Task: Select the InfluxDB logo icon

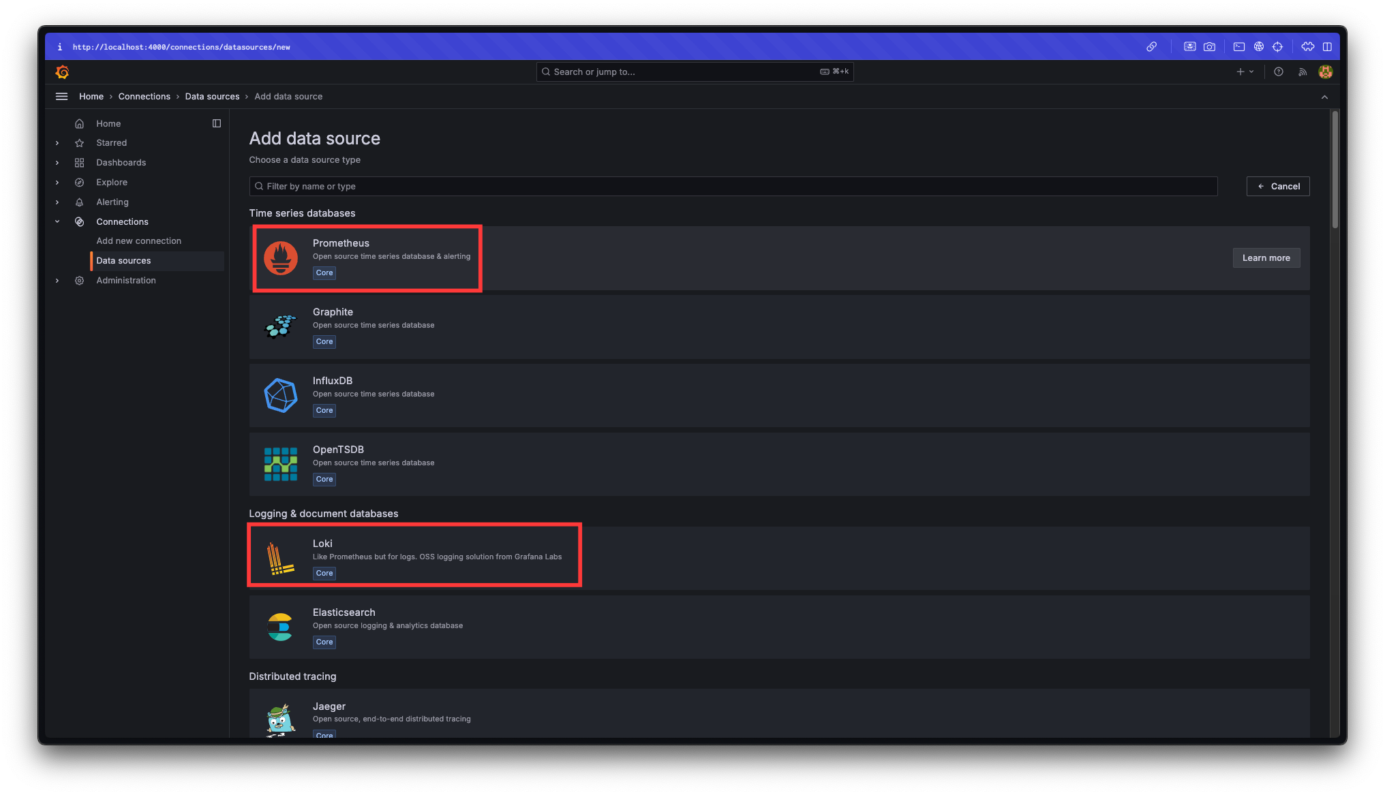Action: click(280, 395)
